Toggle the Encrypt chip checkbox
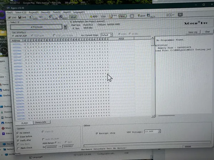The width and height of the screenshot is (214, 160). (x=97, y=133)
